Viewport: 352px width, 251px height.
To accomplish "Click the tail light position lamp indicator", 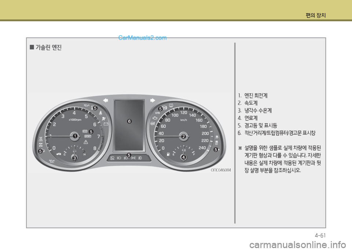I will 133,158.
